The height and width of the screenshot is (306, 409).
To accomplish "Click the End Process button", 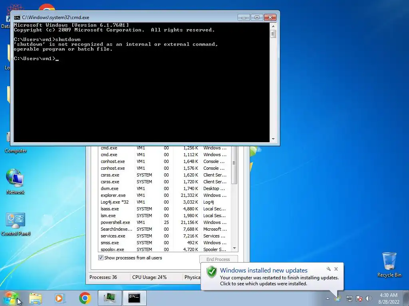I will [218, 259].
